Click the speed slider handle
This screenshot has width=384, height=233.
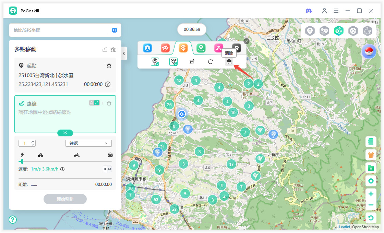22,161
